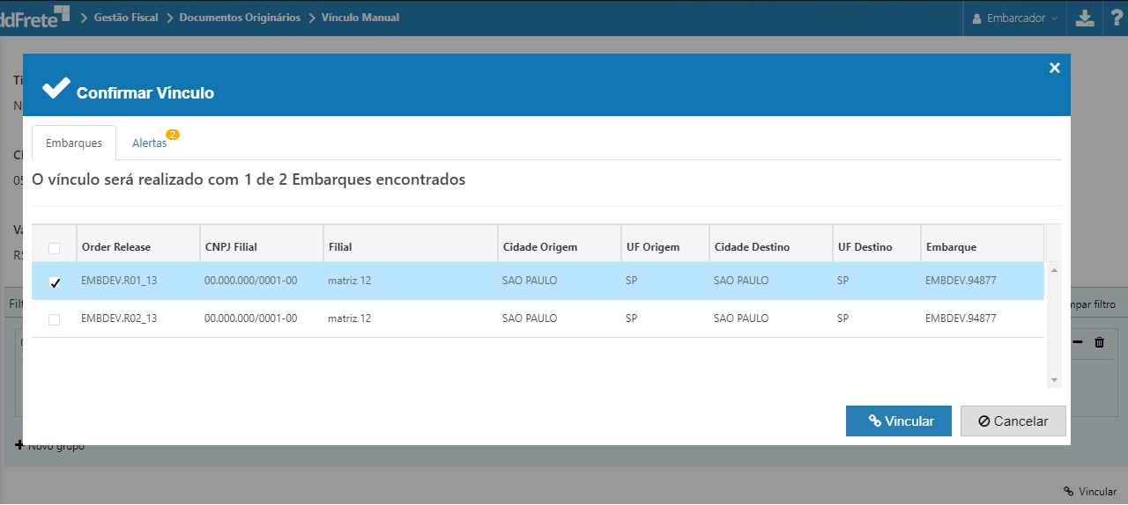Check the EMBDEV.R02_13 row checkbox
Image resolution: width=1128 pixels, height=505 pixels.
coord(55,319)
